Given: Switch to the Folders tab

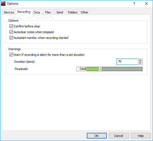Looking at the screenshot, I should (73, 12).
